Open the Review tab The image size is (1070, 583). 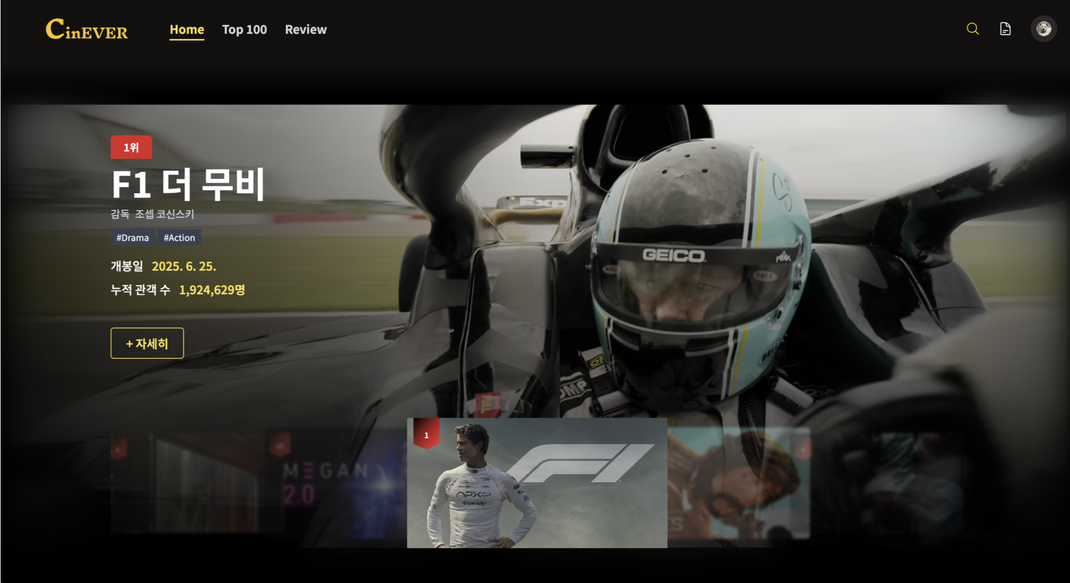point(305,29)
